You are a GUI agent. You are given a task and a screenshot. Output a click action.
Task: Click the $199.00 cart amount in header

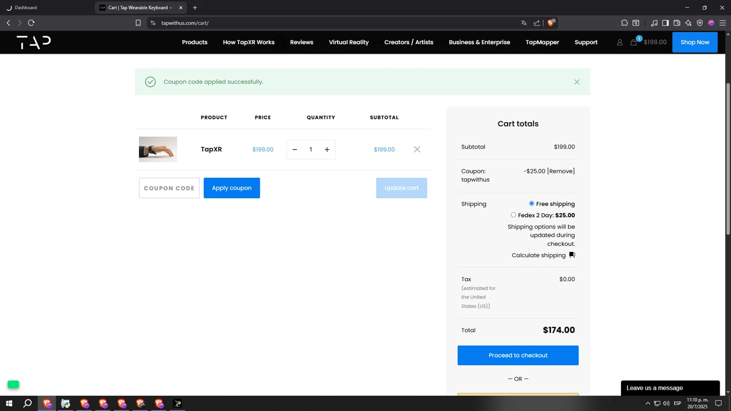654,42
